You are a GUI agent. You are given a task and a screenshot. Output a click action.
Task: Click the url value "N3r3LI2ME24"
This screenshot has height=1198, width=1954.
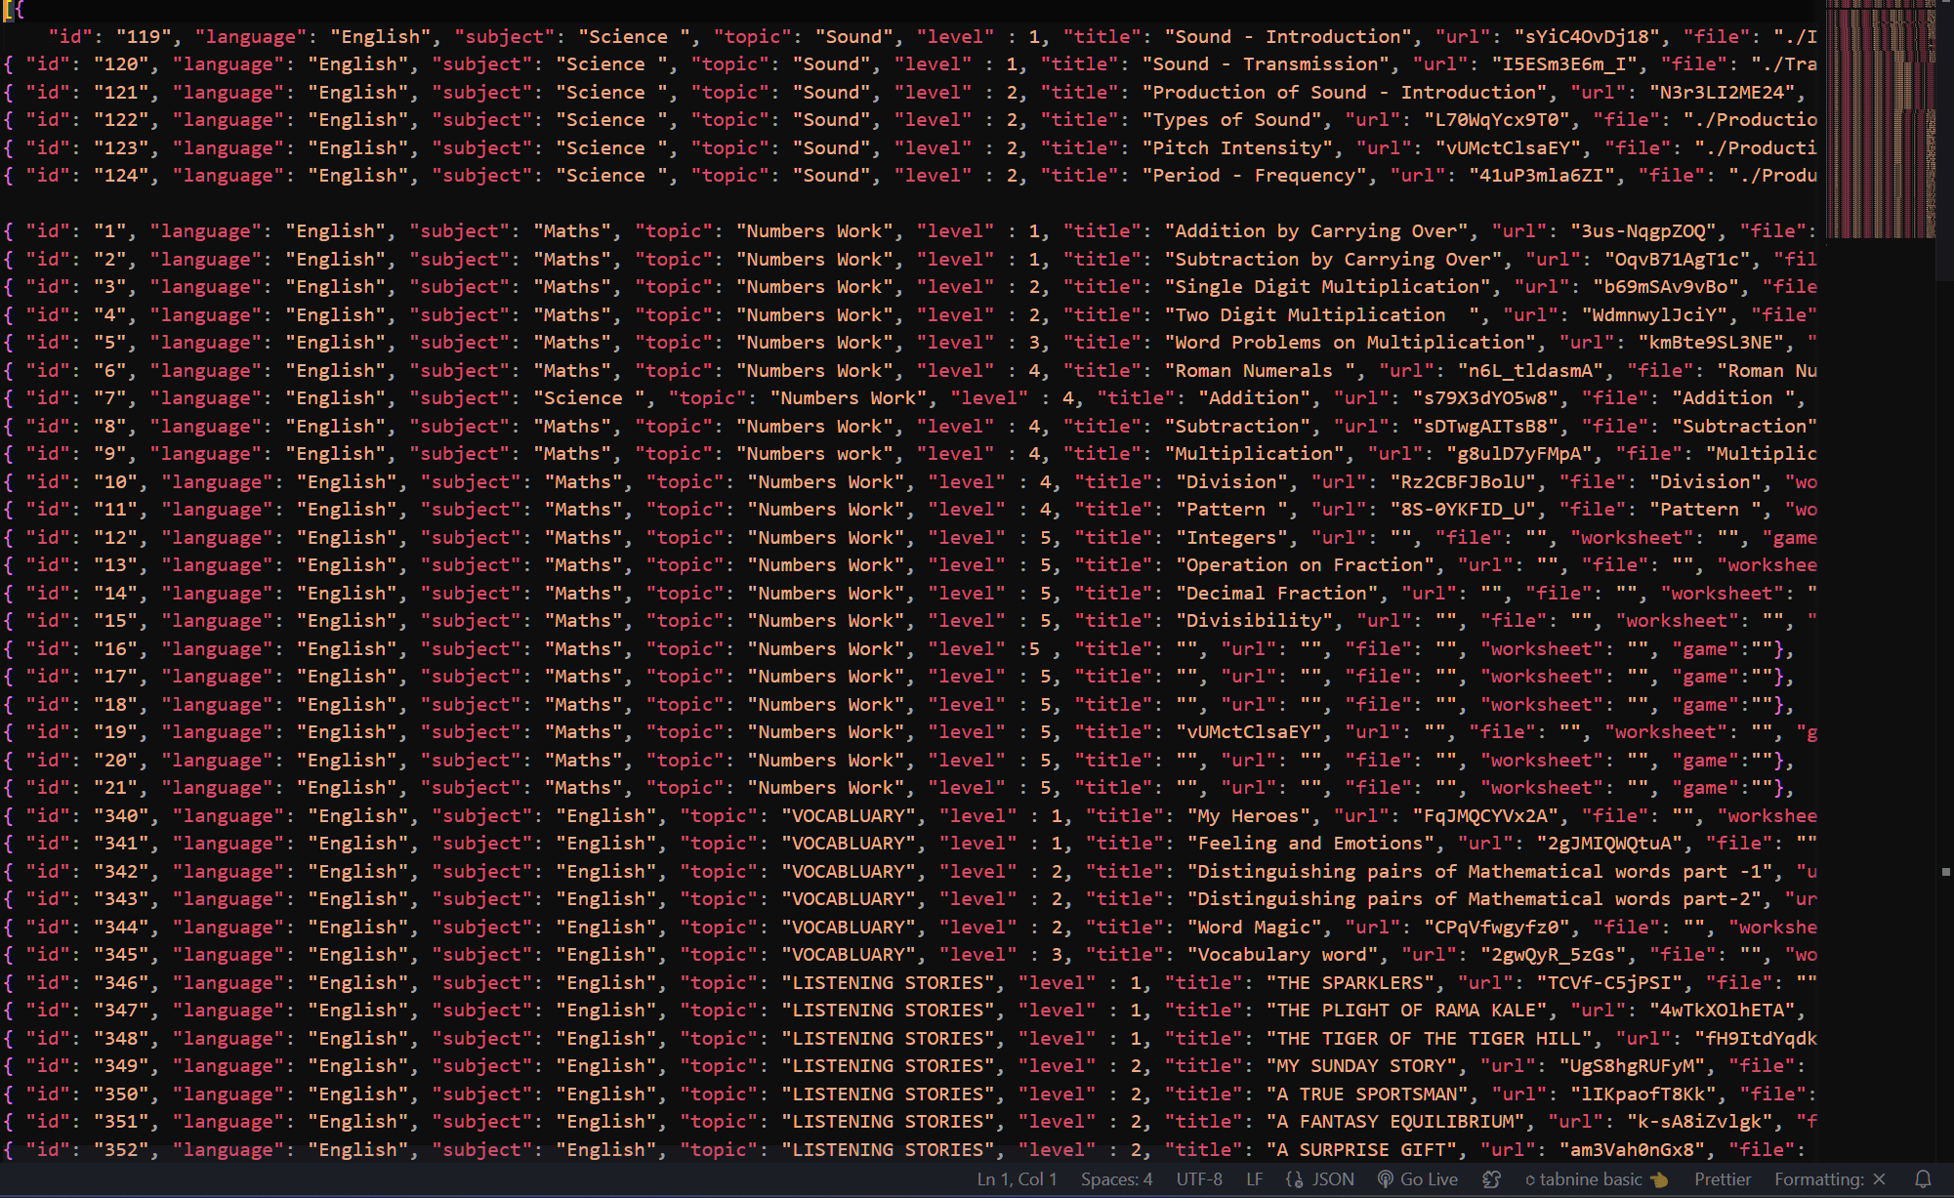coord(1723,93)
